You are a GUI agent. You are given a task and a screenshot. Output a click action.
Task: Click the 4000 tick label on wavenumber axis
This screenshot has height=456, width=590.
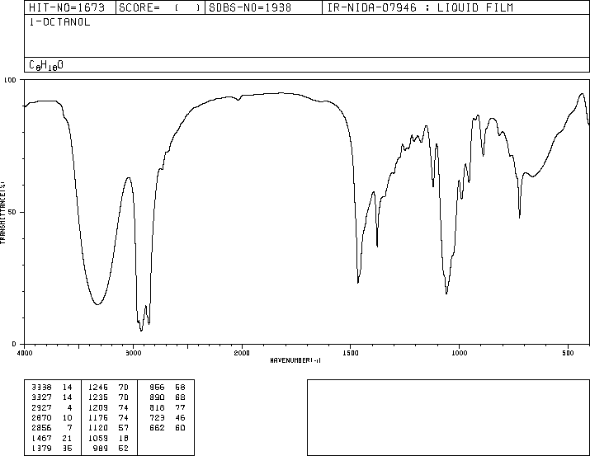tap(25, 353)
